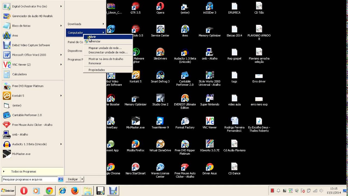Image resolution: width=348 pixels, height=196 pixels.
Task: Select Eleicao 2014 file on desktop
Action: tap(234, 31)
